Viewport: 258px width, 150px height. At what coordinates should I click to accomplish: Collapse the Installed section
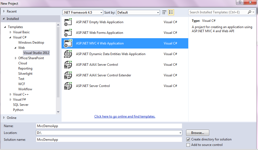point(4,19)
